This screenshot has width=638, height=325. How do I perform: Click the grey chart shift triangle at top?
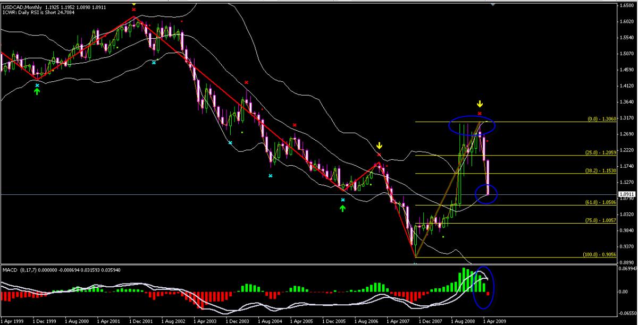point(493,4)
